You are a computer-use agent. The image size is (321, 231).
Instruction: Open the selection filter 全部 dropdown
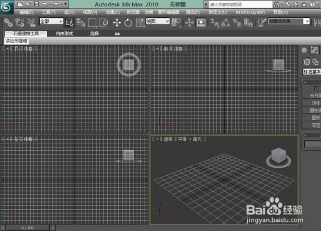(x=51, y=21)
